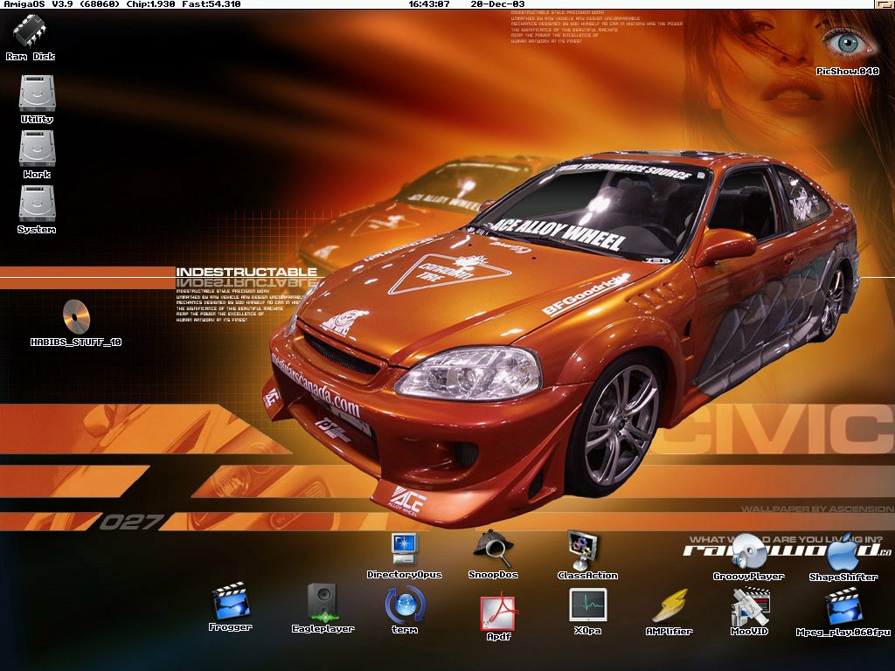Select the Eagleplayer speaker icon
Screen dimensions: 895x671
tap(323, 603)
